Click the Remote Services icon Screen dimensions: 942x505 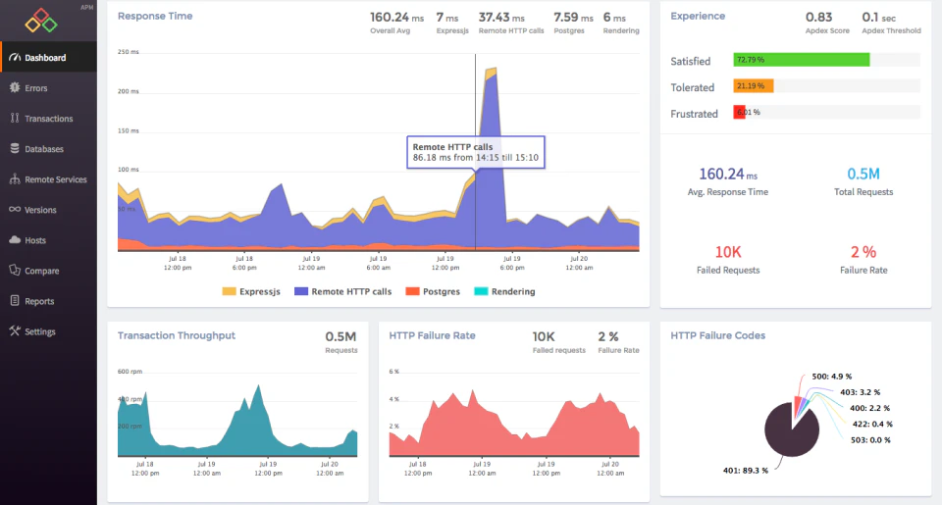pyautogui.click(x=14, y=179)
